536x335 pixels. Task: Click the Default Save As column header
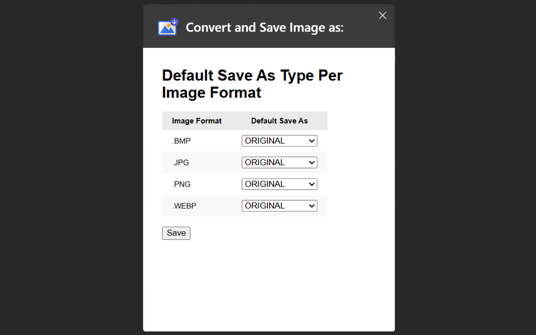[x=279, y=121]
